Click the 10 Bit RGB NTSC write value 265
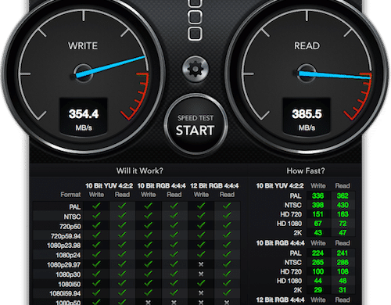This screenshot has width=391, height=305. [x=317, y=262]
